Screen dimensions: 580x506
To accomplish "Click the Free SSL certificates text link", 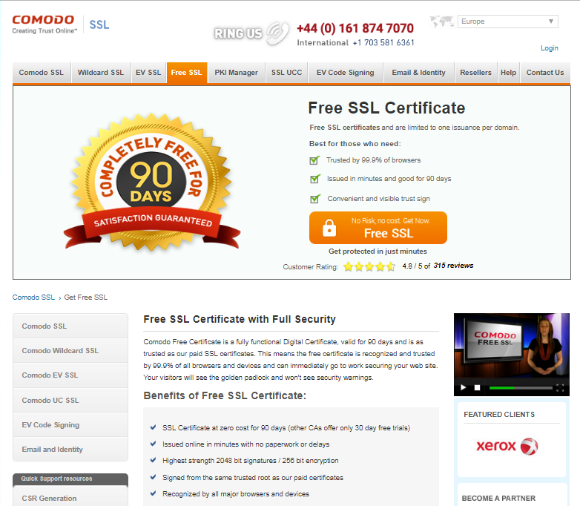I will click(344, 128).
